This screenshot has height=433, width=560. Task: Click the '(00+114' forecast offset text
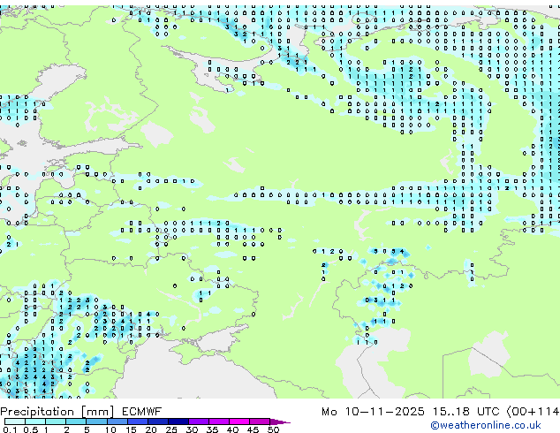(533, 412)
